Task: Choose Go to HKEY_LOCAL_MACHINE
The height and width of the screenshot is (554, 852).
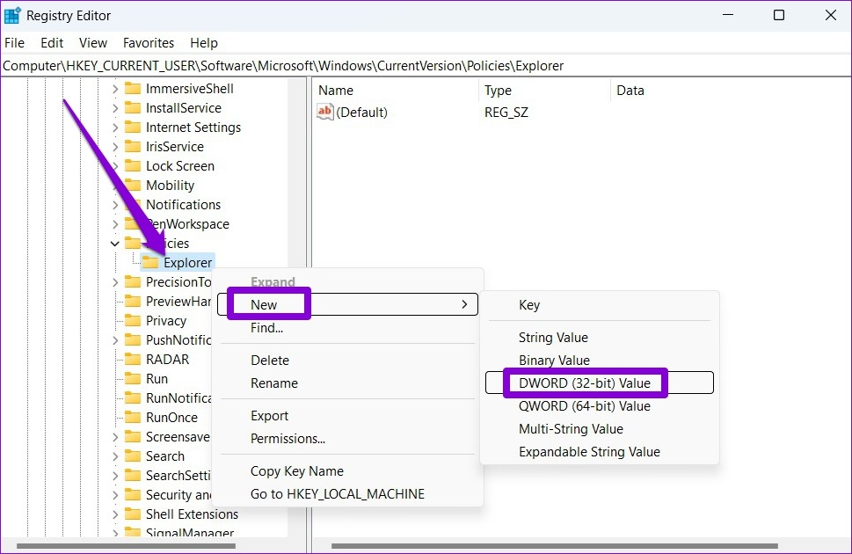Action: (x=337, y=494)
